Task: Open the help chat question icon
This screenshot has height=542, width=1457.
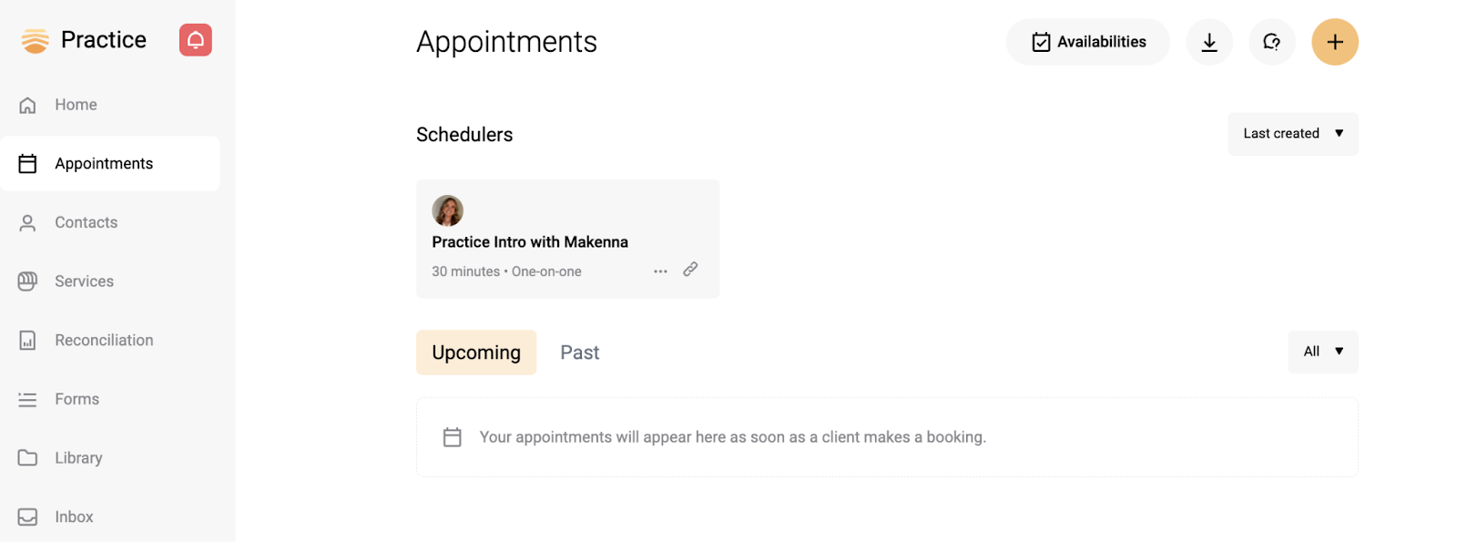Action: [1272, 42]
